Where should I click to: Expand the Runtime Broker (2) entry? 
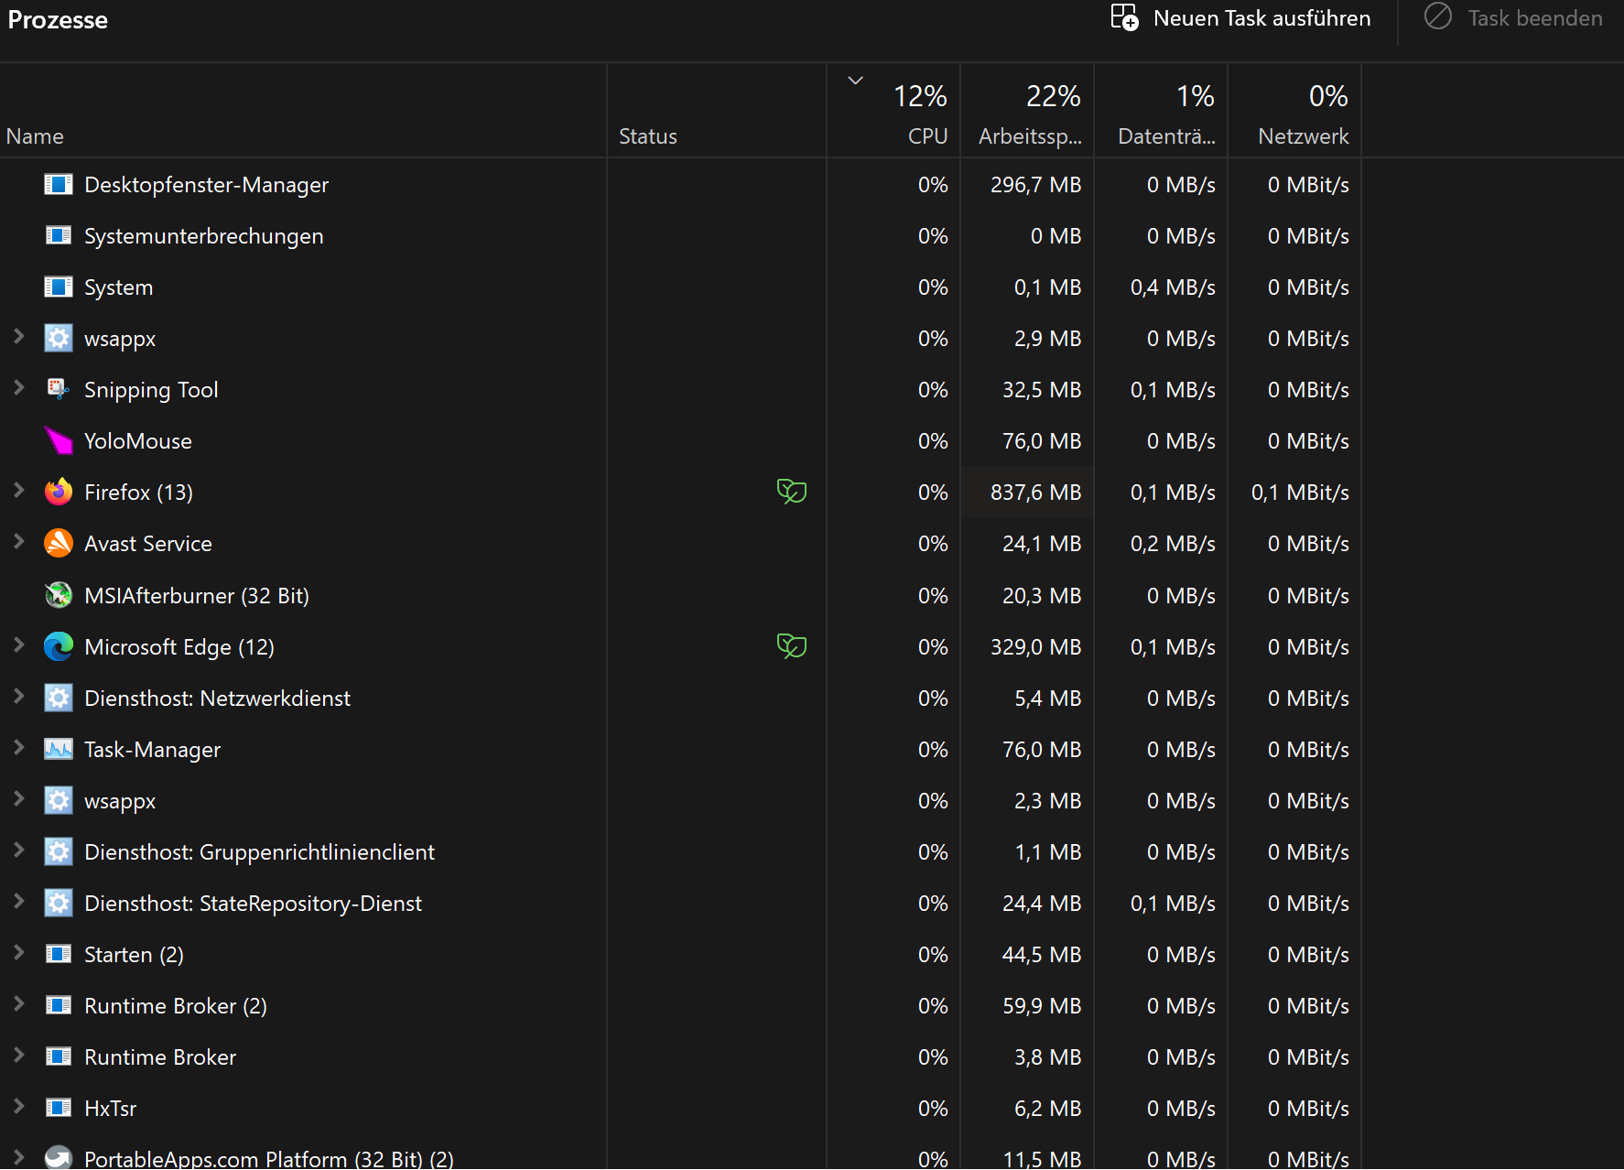click(x=19, y=1005)
